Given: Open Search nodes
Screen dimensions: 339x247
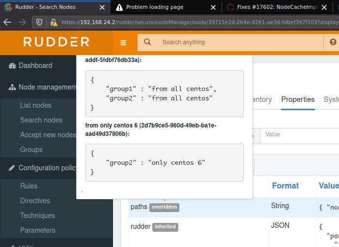Looking at the screenshot, I should tap(41, 120).
